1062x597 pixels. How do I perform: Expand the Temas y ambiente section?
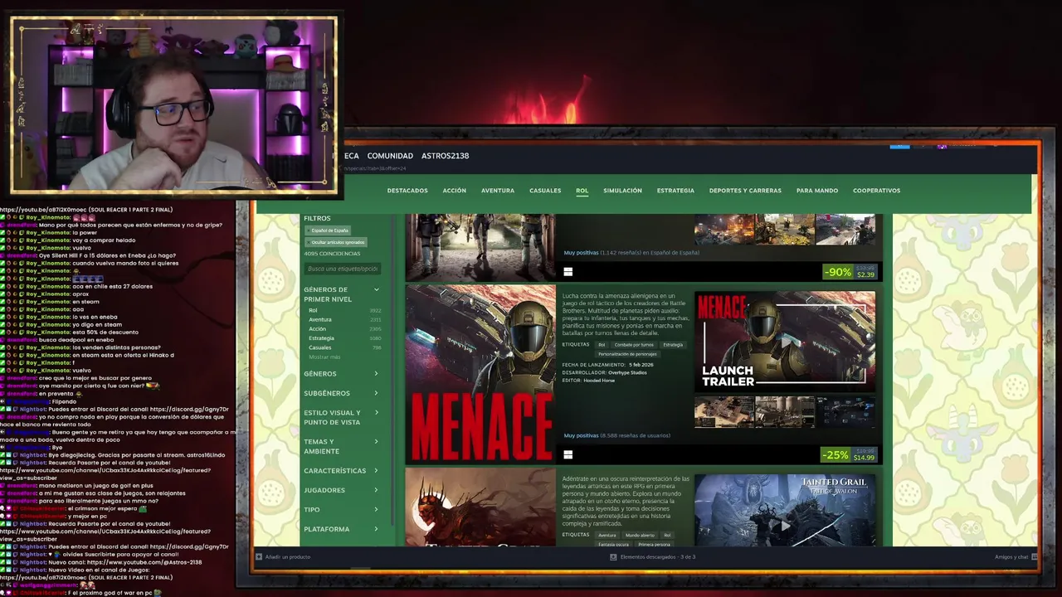pyautogui.click(x=341, y=446)
